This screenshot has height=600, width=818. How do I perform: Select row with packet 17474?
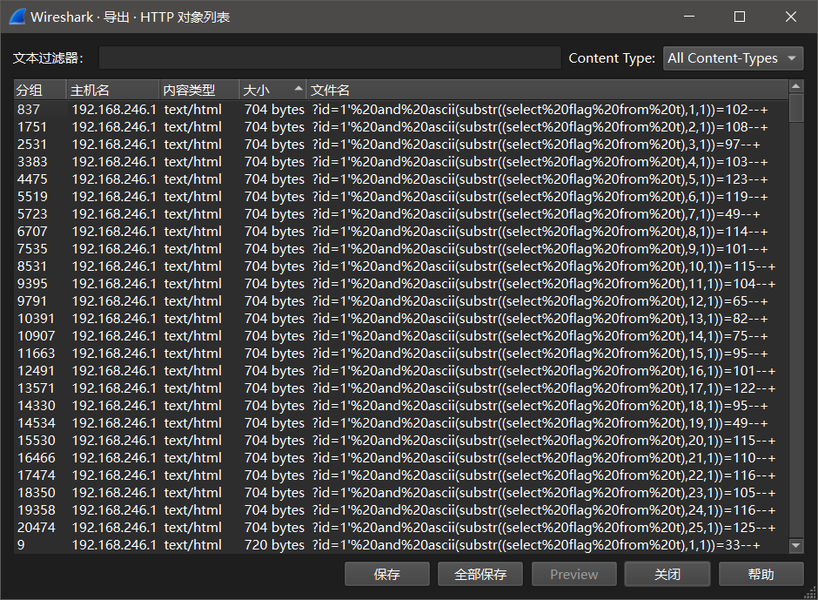click(x=400, y=475)
